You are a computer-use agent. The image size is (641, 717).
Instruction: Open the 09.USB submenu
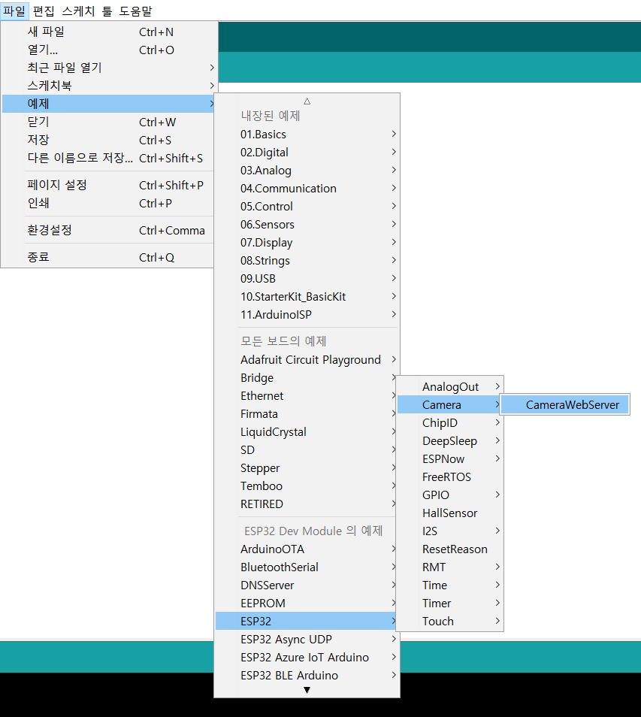(x=307, y=279)
